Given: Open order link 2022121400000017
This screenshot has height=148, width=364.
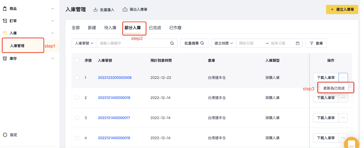Looking at the screenshot, I should (x=114, y=118).
